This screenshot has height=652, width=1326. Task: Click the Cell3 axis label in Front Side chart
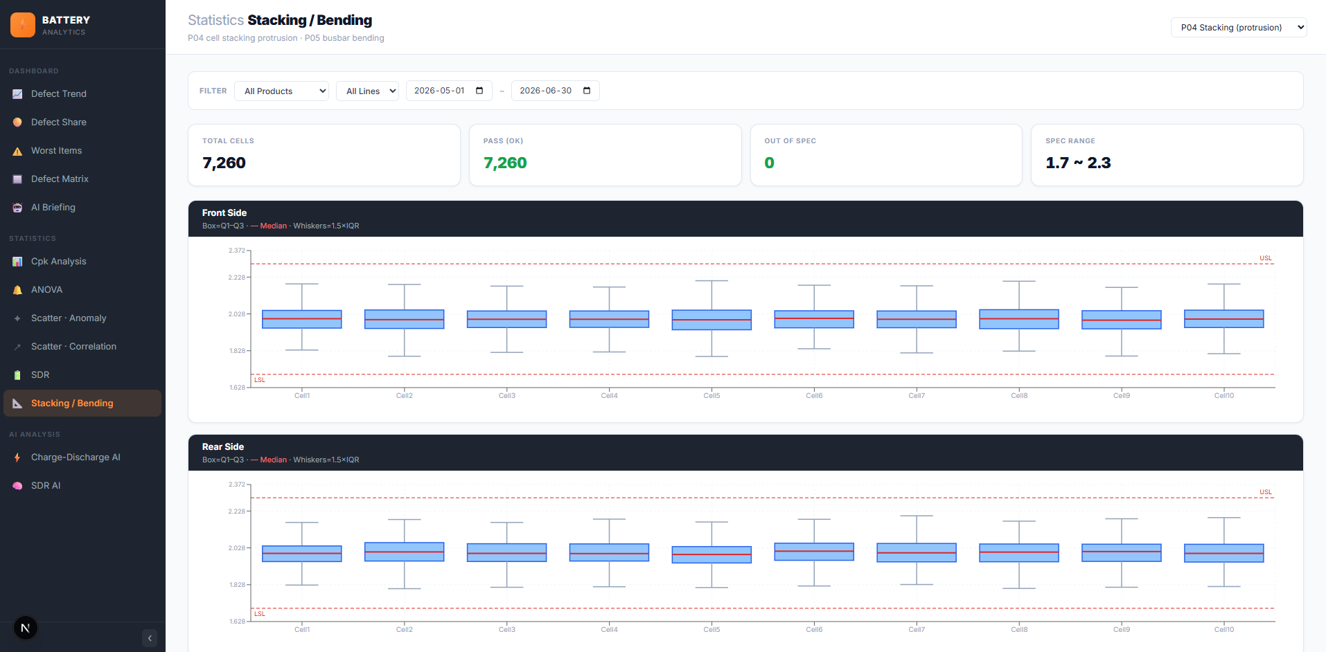pos(507,396)
